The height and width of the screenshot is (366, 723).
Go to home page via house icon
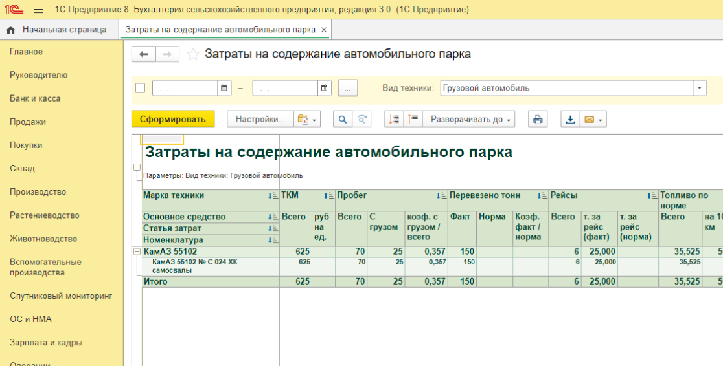point(10,30)
